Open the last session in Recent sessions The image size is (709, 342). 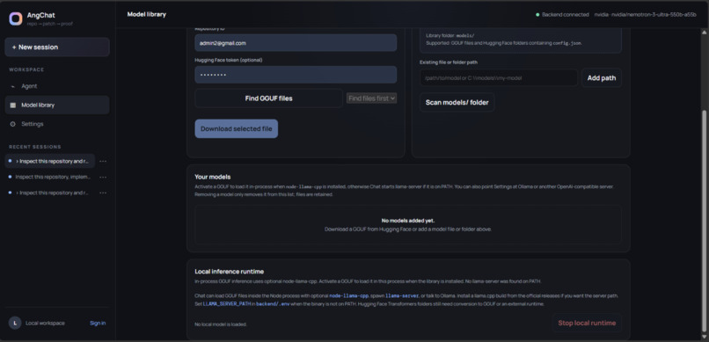(50, 193)
